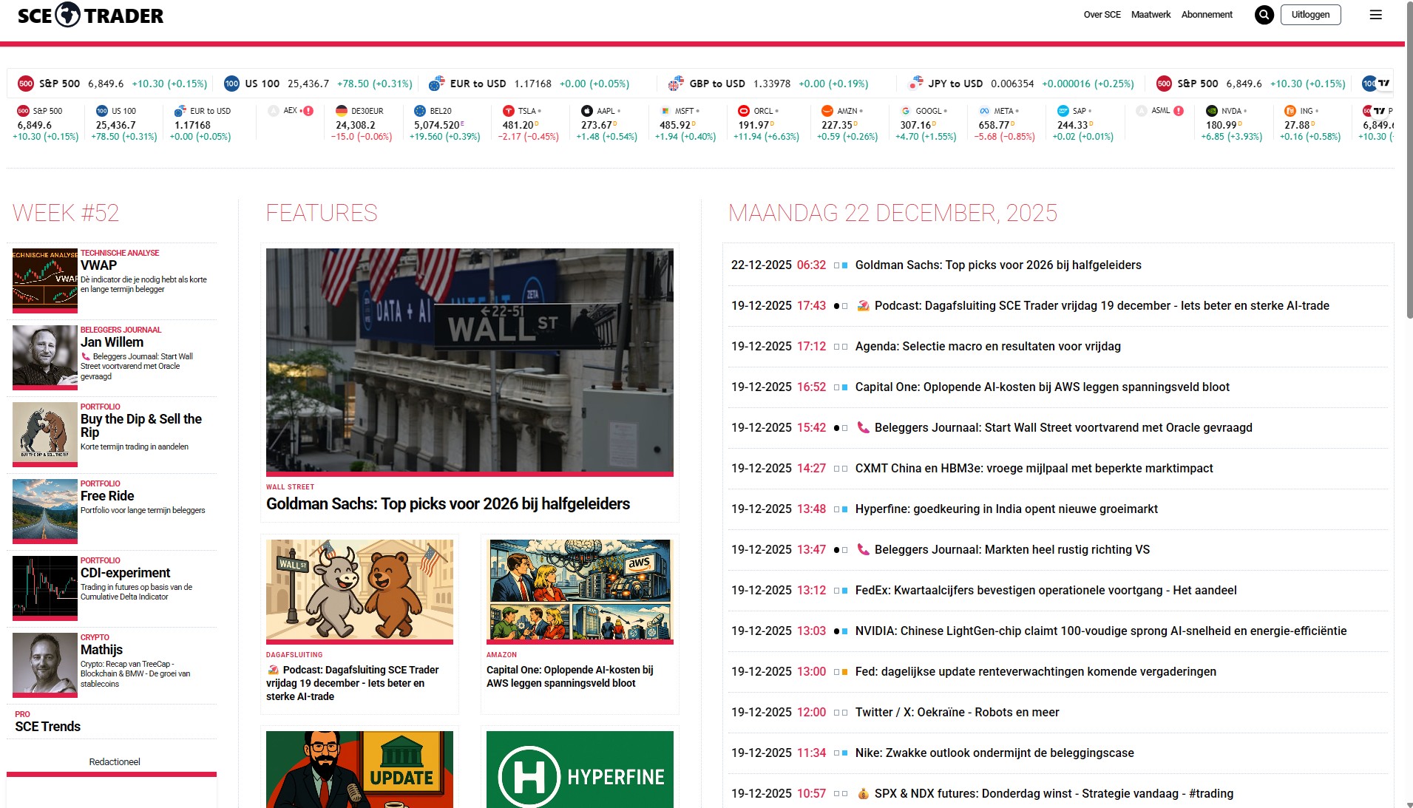Open the NVIDIA Chinese LightGen-chip article
1413x808 pixels.
coord(1101,631)
